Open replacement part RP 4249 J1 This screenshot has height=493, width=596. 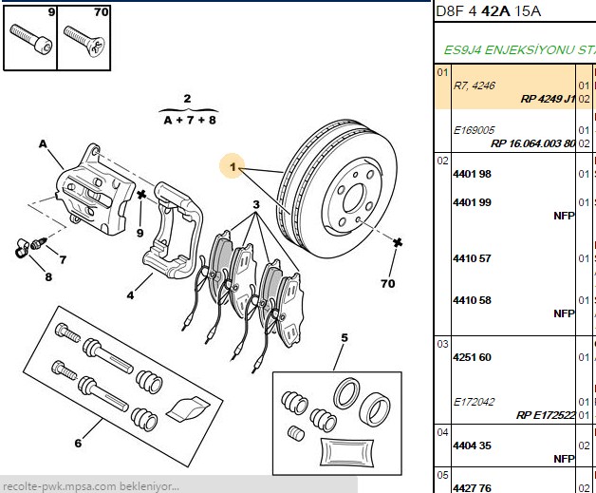547,99
